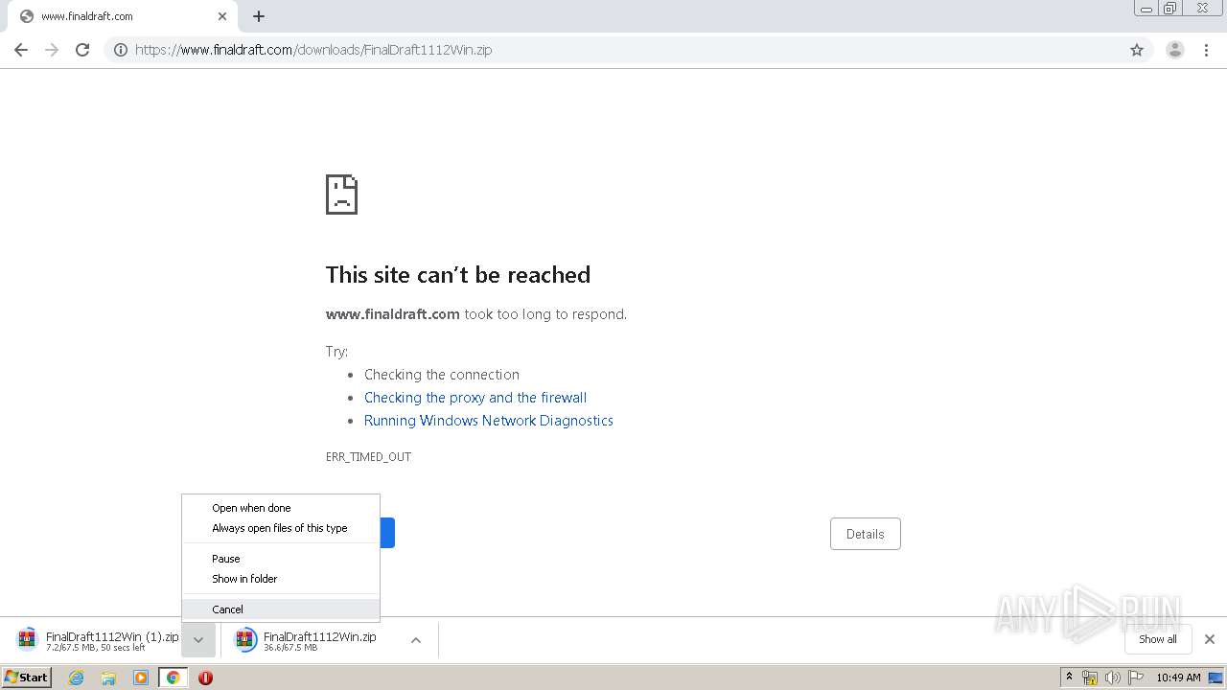Image resolution: width=1227 pixels, height=690 pixels.
Task: Open the Chrome profile avatar
Action: click(1175, 50)
